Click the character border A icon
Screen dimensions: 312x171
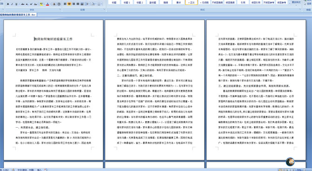click(54, 4)
